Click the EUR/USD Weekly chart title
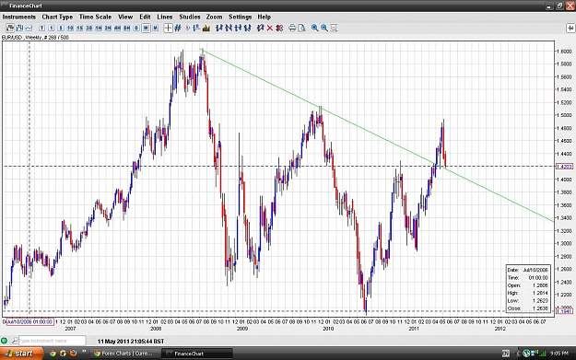Image resolution: width=576 pixels, height=360 pixels. (35, 38)
